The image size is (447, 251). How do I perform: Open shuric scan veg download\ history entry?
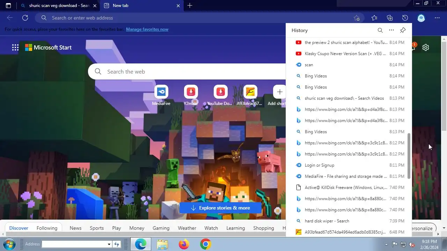point(349,98)
